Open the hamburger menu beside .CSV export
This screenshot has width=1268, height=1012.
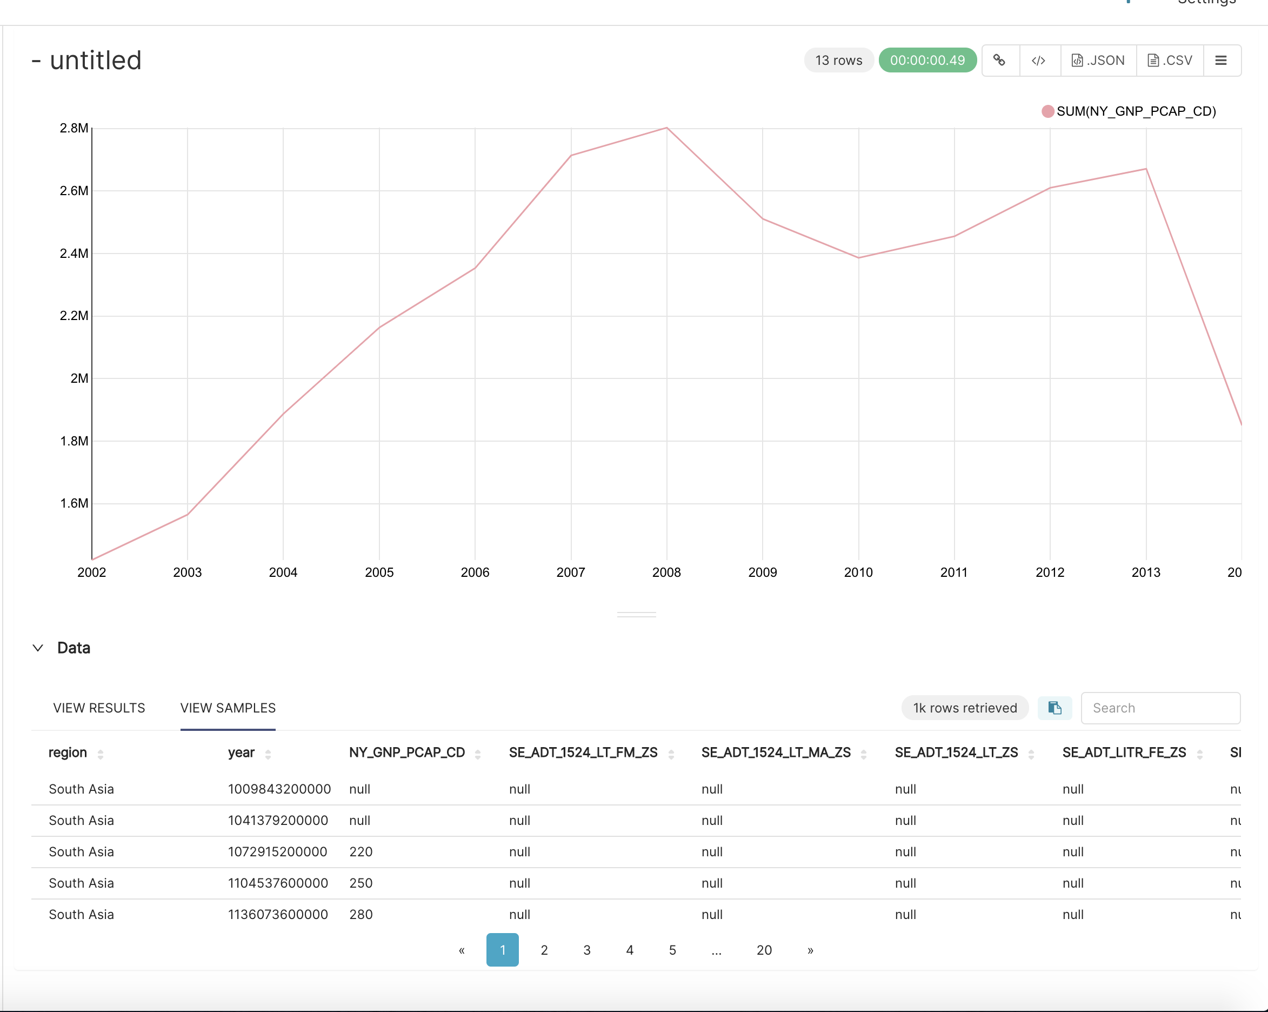pos(1222,60)
